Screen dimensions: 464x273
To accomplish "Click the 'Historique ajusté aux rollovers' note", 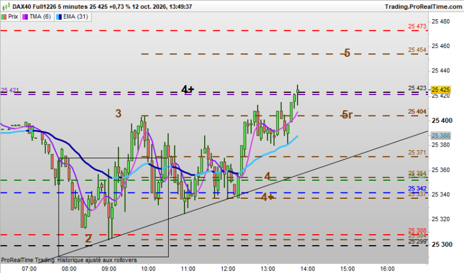I will click(97, 260).
